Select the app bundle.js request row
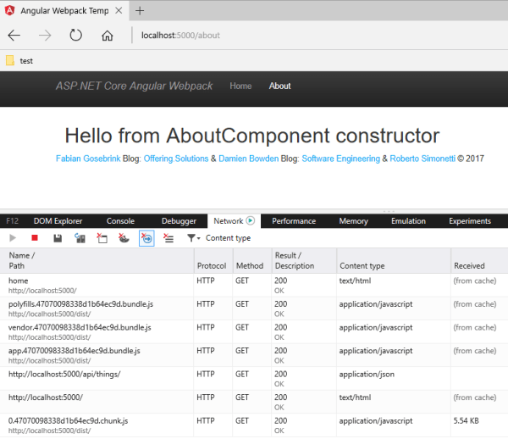This screenshot has height=439, width=508. point(254,355)
